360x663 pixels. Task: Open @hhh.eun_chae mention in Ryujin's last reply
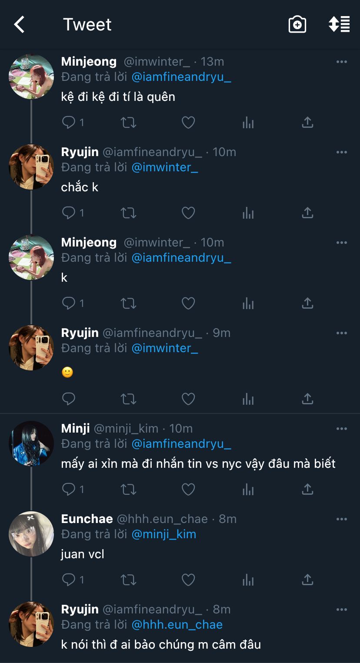click(177, 625)
